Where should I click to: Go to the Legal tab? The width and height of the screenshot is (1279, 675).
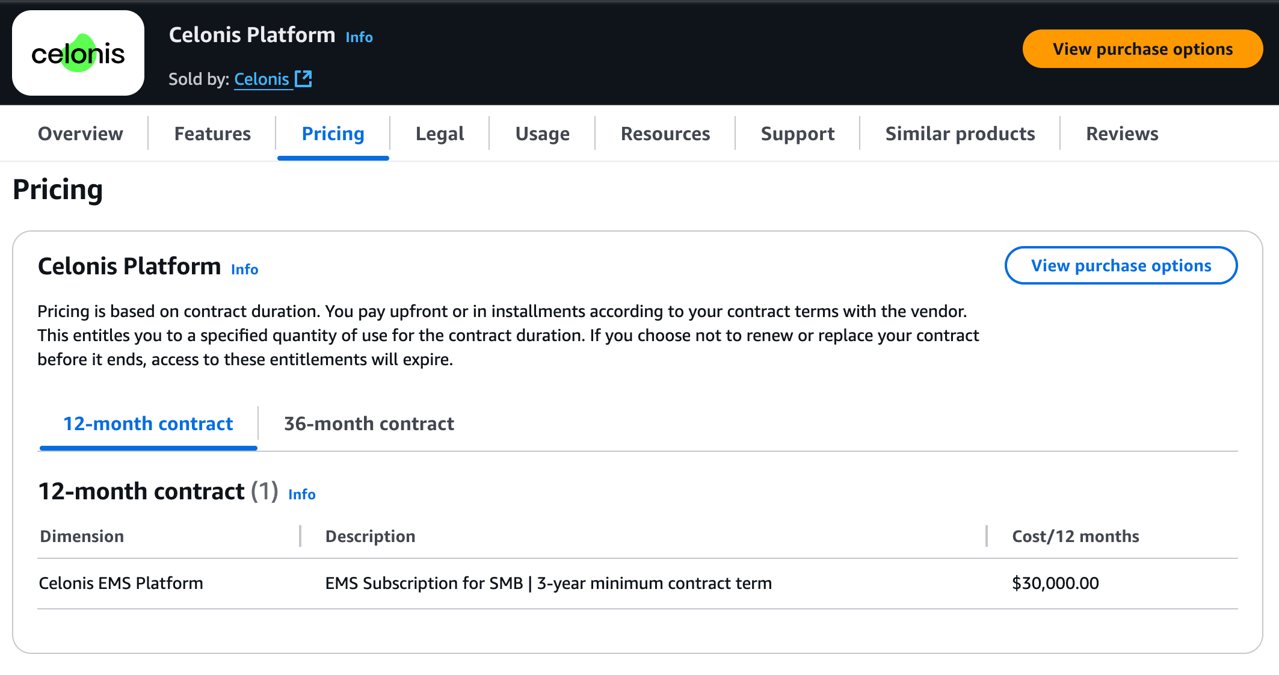[440, 134]
